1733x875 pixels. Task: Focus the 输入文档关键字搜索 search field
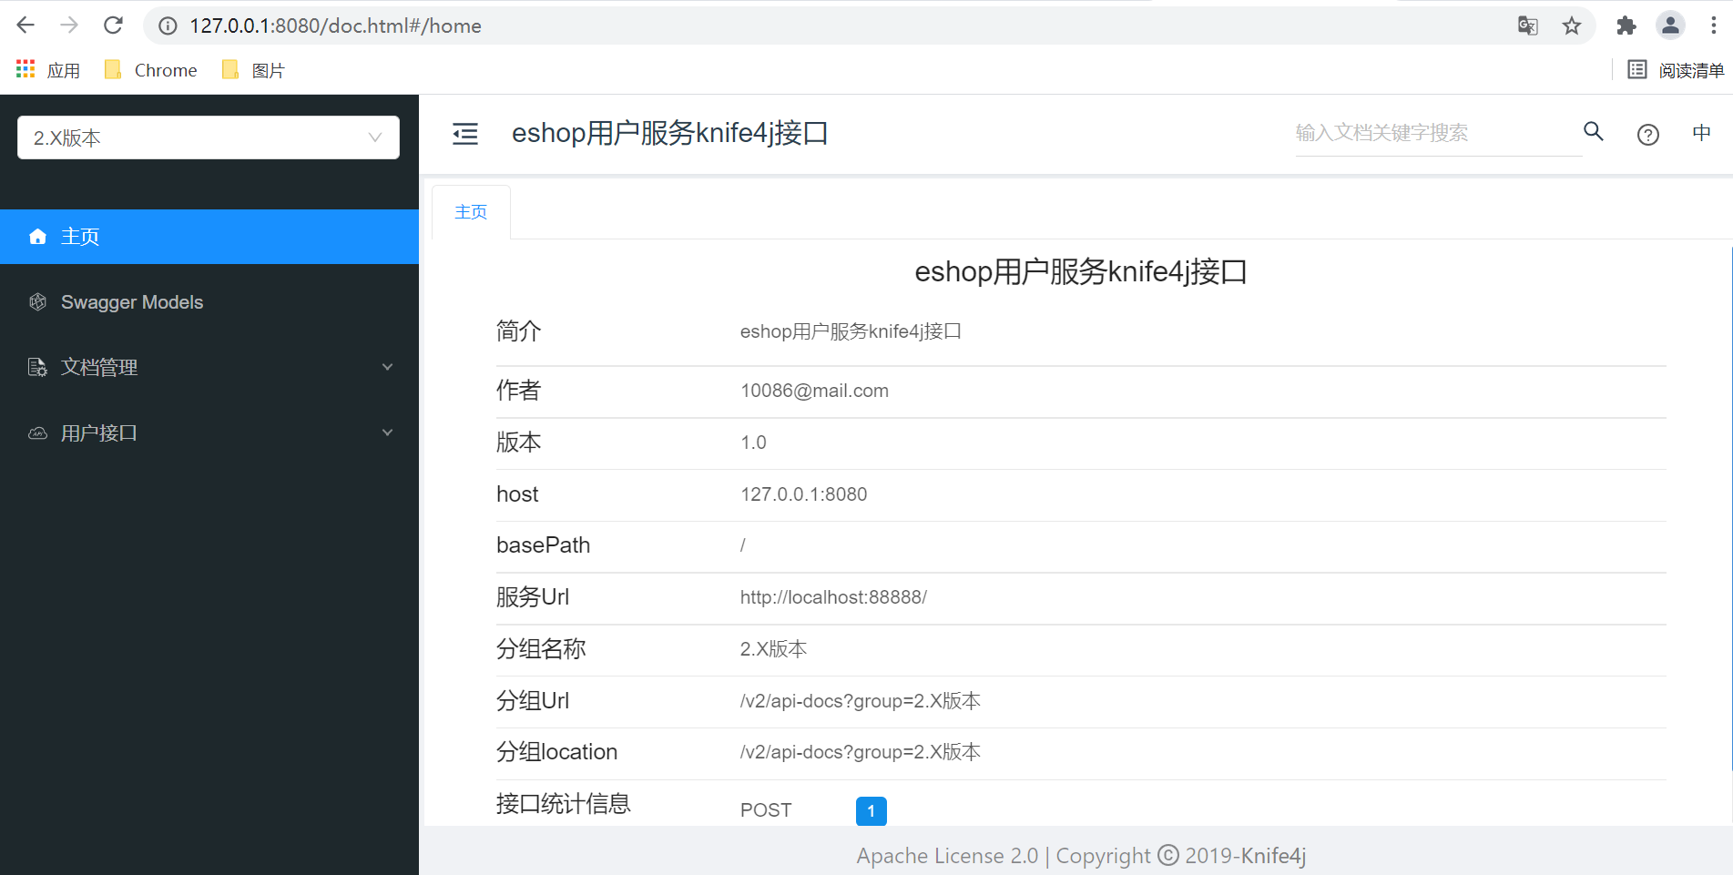[x=1438, y=133]
